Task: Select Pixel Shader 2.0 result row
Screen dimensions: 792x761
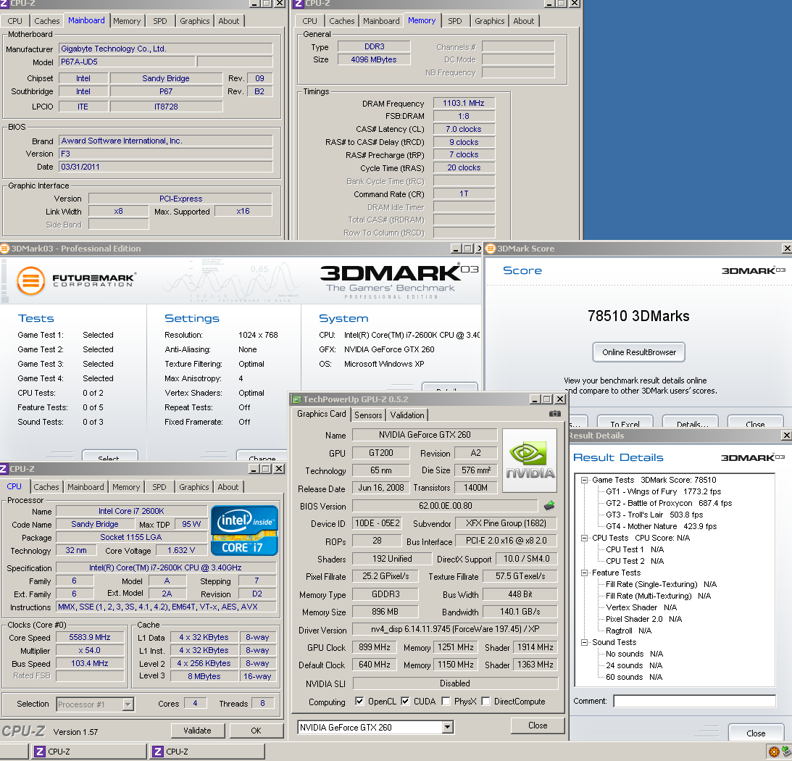Action: pyautogui.click(x=643, y=619)
